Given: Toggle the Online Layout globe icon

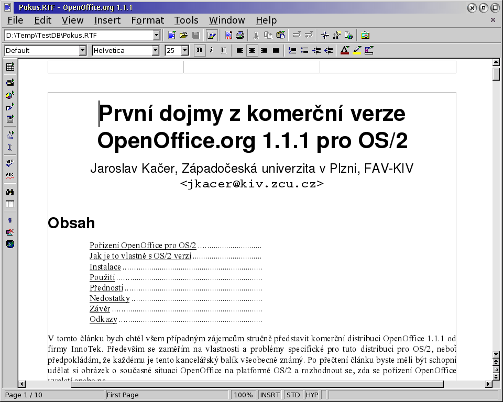Looking at the screenshot, I should pos(10,244).
